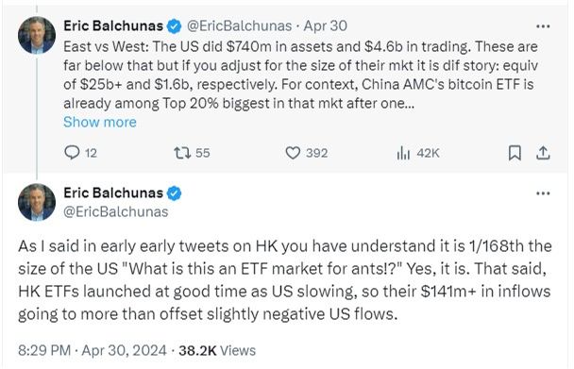Bookmark the East vs West tweet
This screenshot has width=574, height=369.
click(x=515, y=153)
